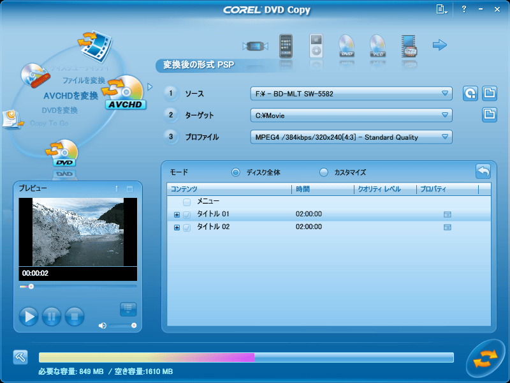Screen dimensions: 510x383
Task: Click the クオリティ レベル column header
Action: 385,189
